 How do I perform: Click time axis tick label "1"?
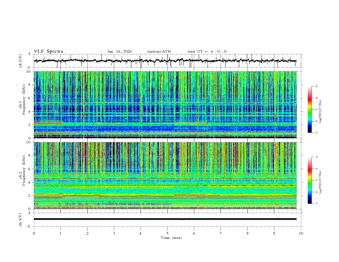coord(60,233)
